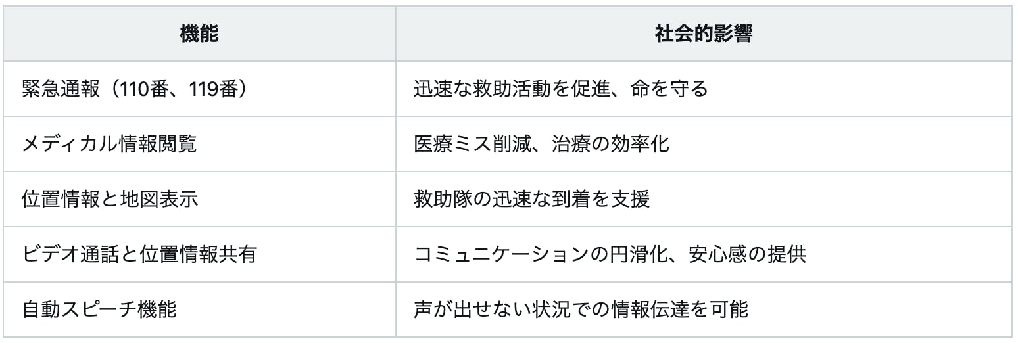Select the 救助隊の迅速な到着を支援 cell

(x=531, y=199)
